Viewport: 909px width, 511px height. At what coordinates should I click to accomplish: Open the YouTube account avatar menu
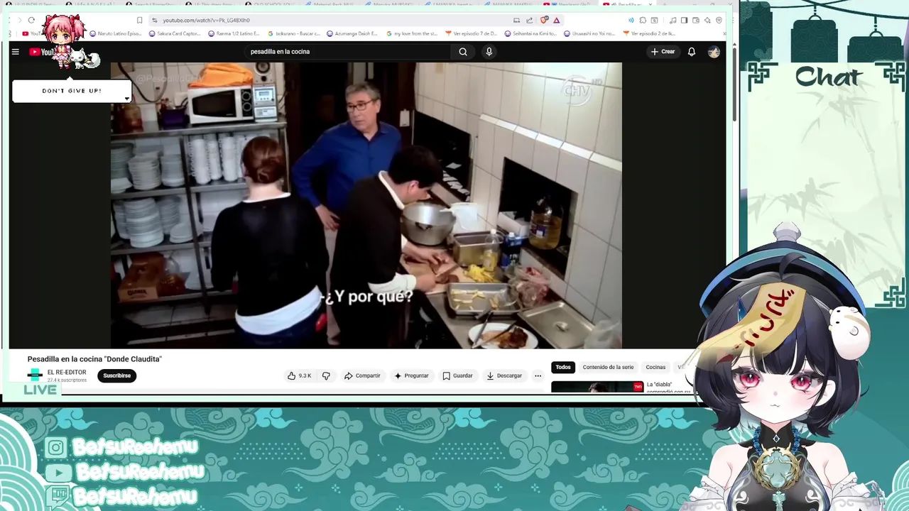pyautogui.click(x=714, y=52)
